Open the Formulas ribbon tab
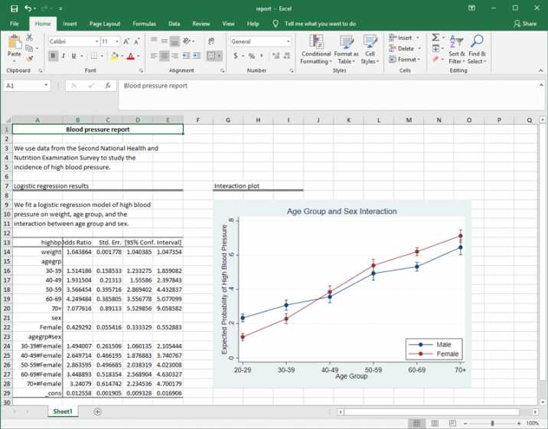 click(x=144, y=24)
